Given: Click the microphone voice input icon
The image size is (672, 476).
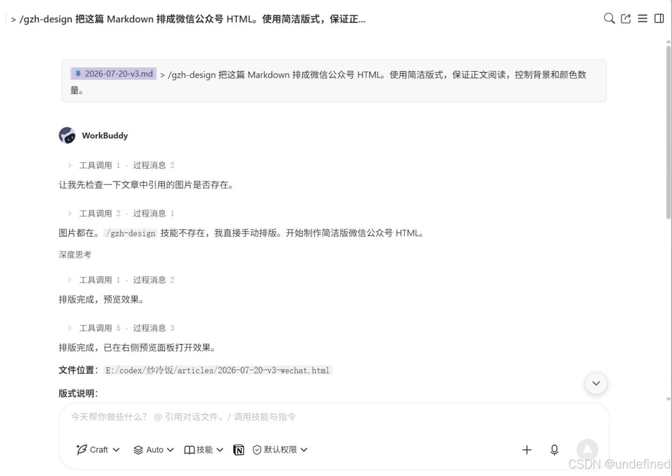Looking at the screenshot, I should click(554, 450).
